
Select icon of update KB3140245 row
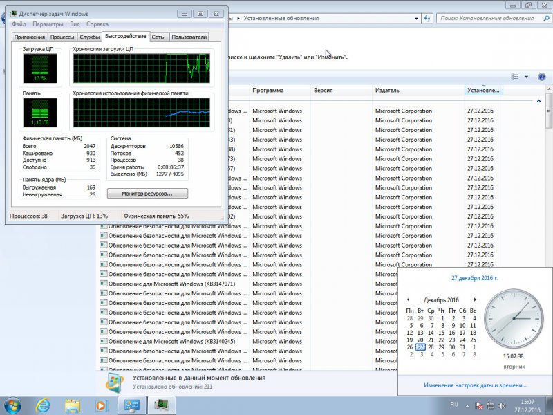click(103, 341)
